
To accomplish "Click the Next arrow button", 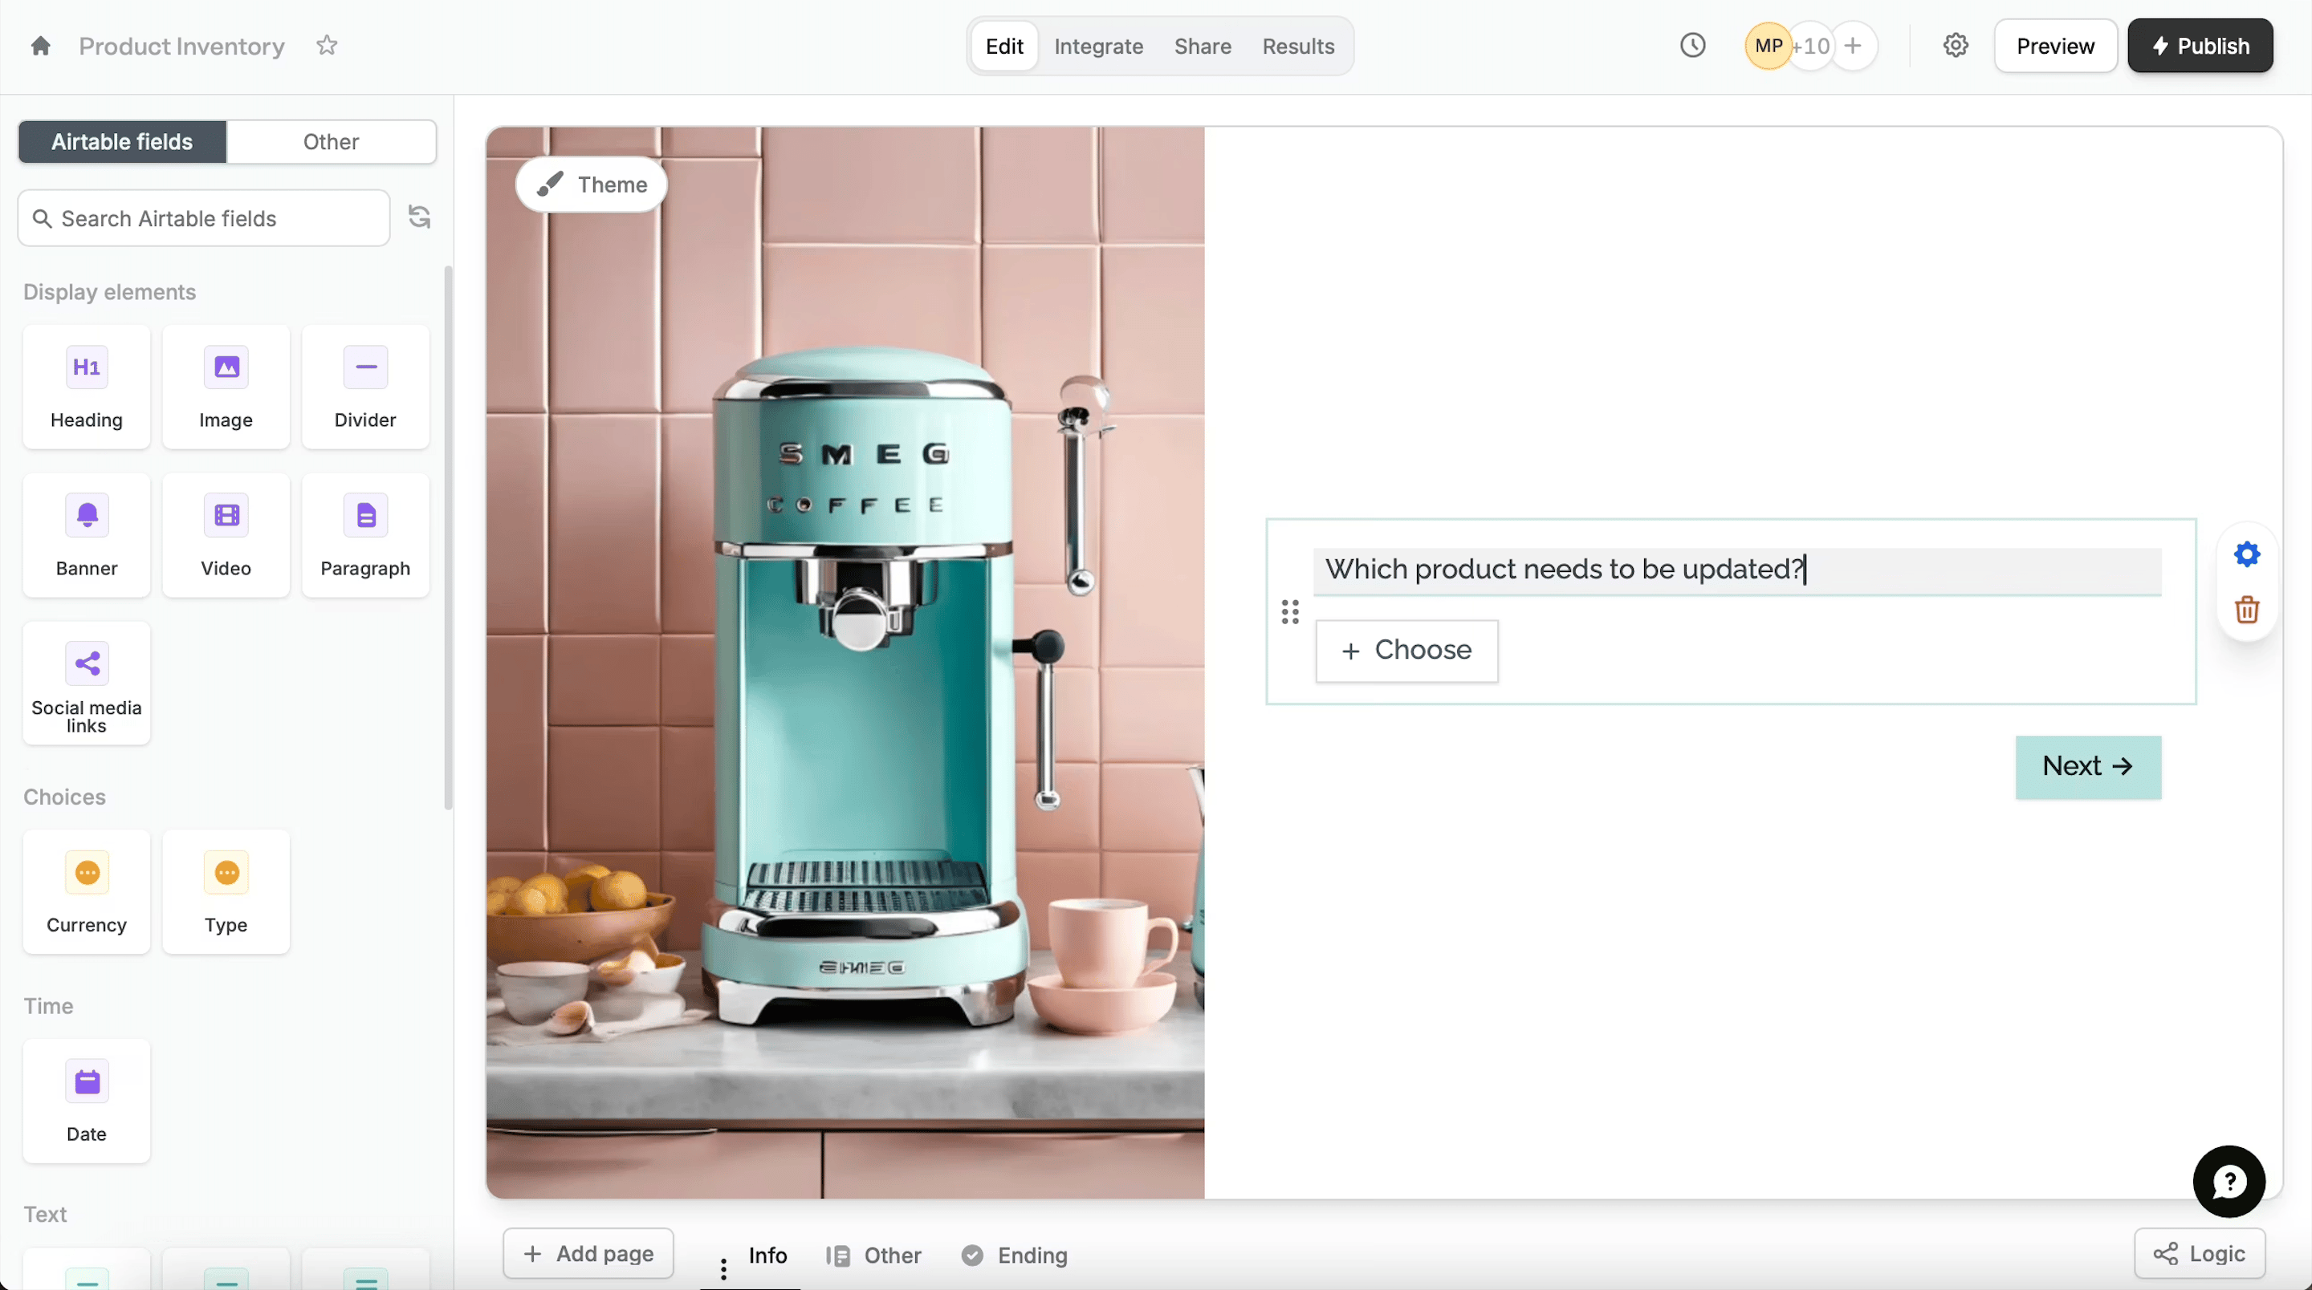I will pos(2087,766).
